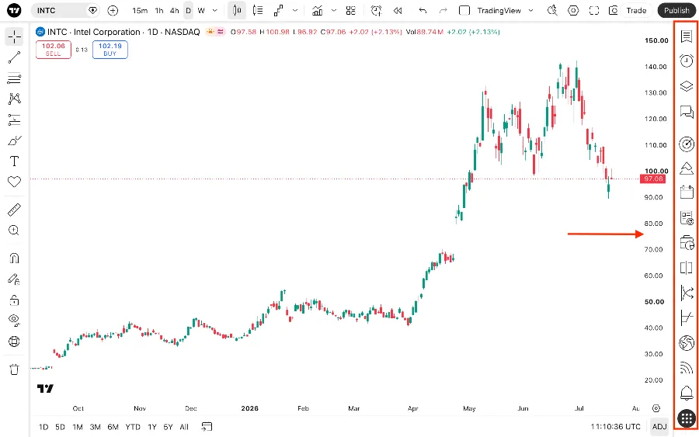The image size is (699, 437).
Task: Select the 1Y date range
Action: point(152,427)
